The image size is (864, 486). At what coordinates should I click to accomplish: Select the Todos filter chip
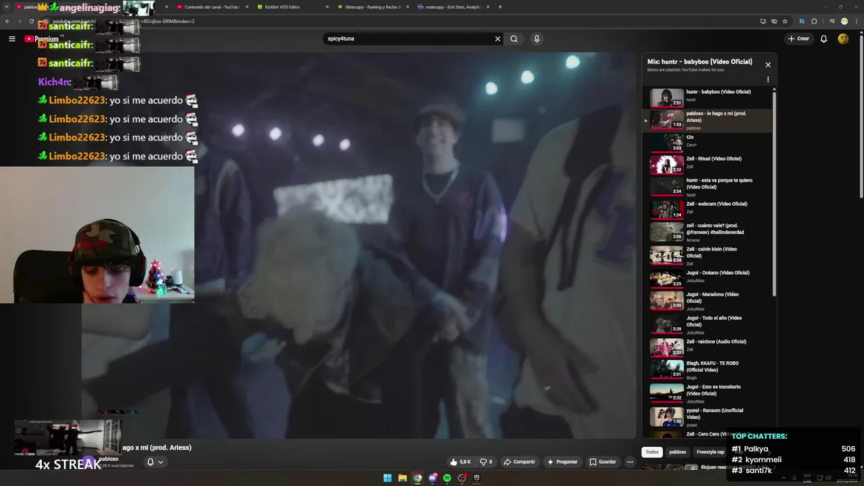tap(651, 452)
